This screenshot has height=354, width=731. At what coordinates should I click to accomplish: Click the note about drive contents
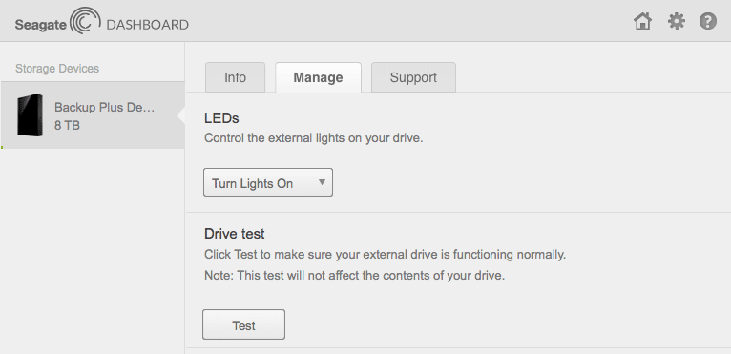tap(354, 275)
